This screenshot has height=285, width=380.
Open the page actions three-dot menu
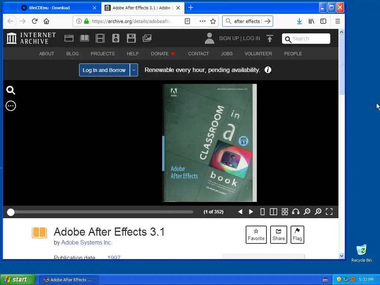(202, 21)
